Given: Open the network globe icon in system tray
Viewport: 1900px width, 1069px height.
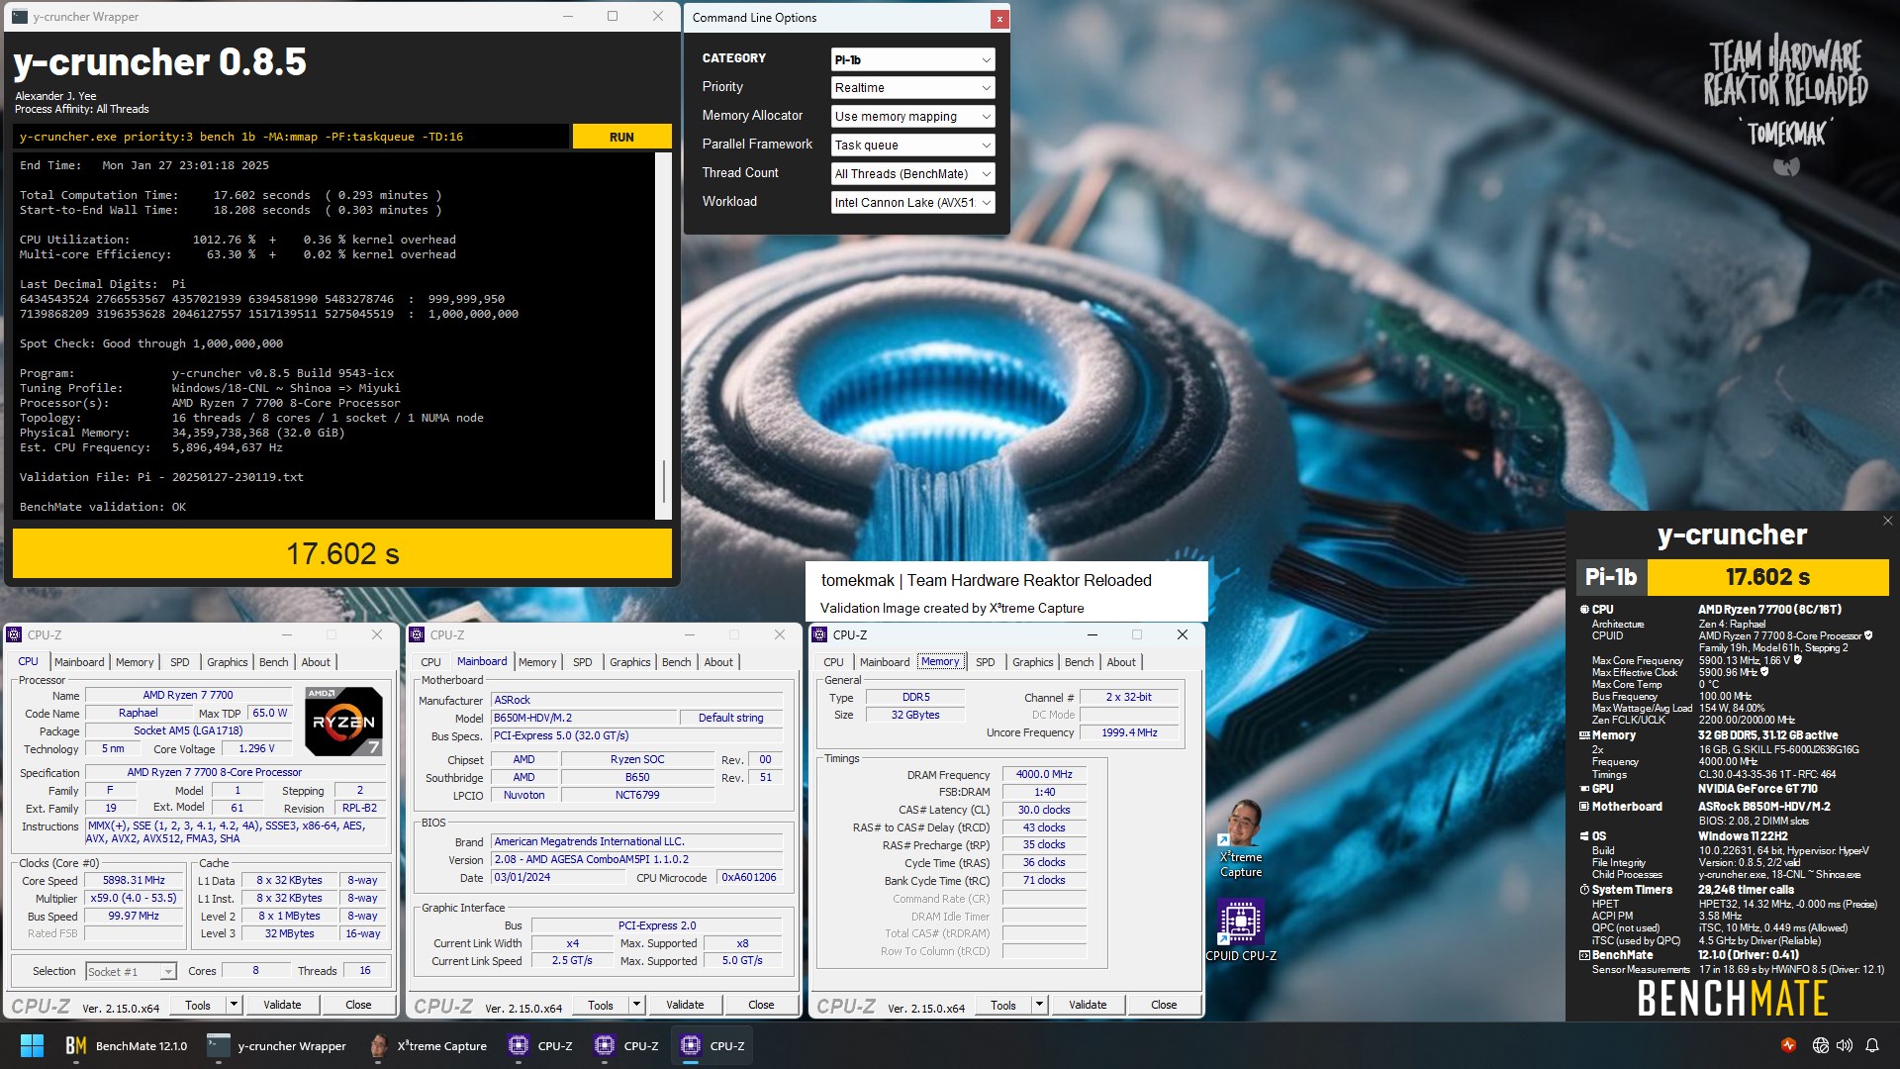Looking at the screenshot, I should [x=1820, y=1045].
